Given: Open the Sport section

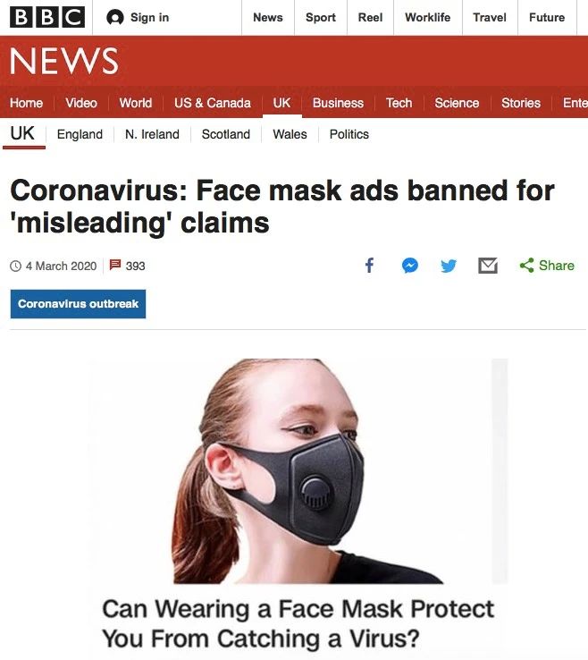Looking at the screenshot, I should click(x=321, y=17).
